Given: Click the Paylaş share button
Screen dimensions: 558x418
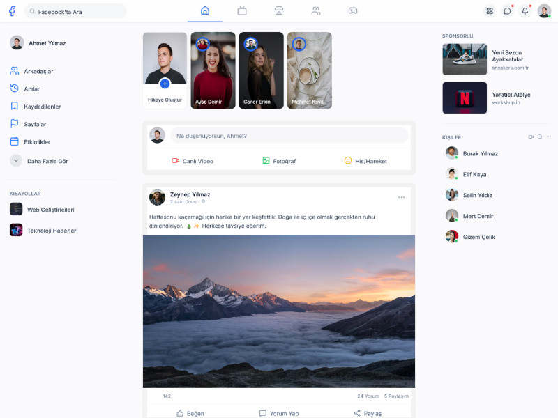Looking at the screenshot, I should tap(368, 413).
